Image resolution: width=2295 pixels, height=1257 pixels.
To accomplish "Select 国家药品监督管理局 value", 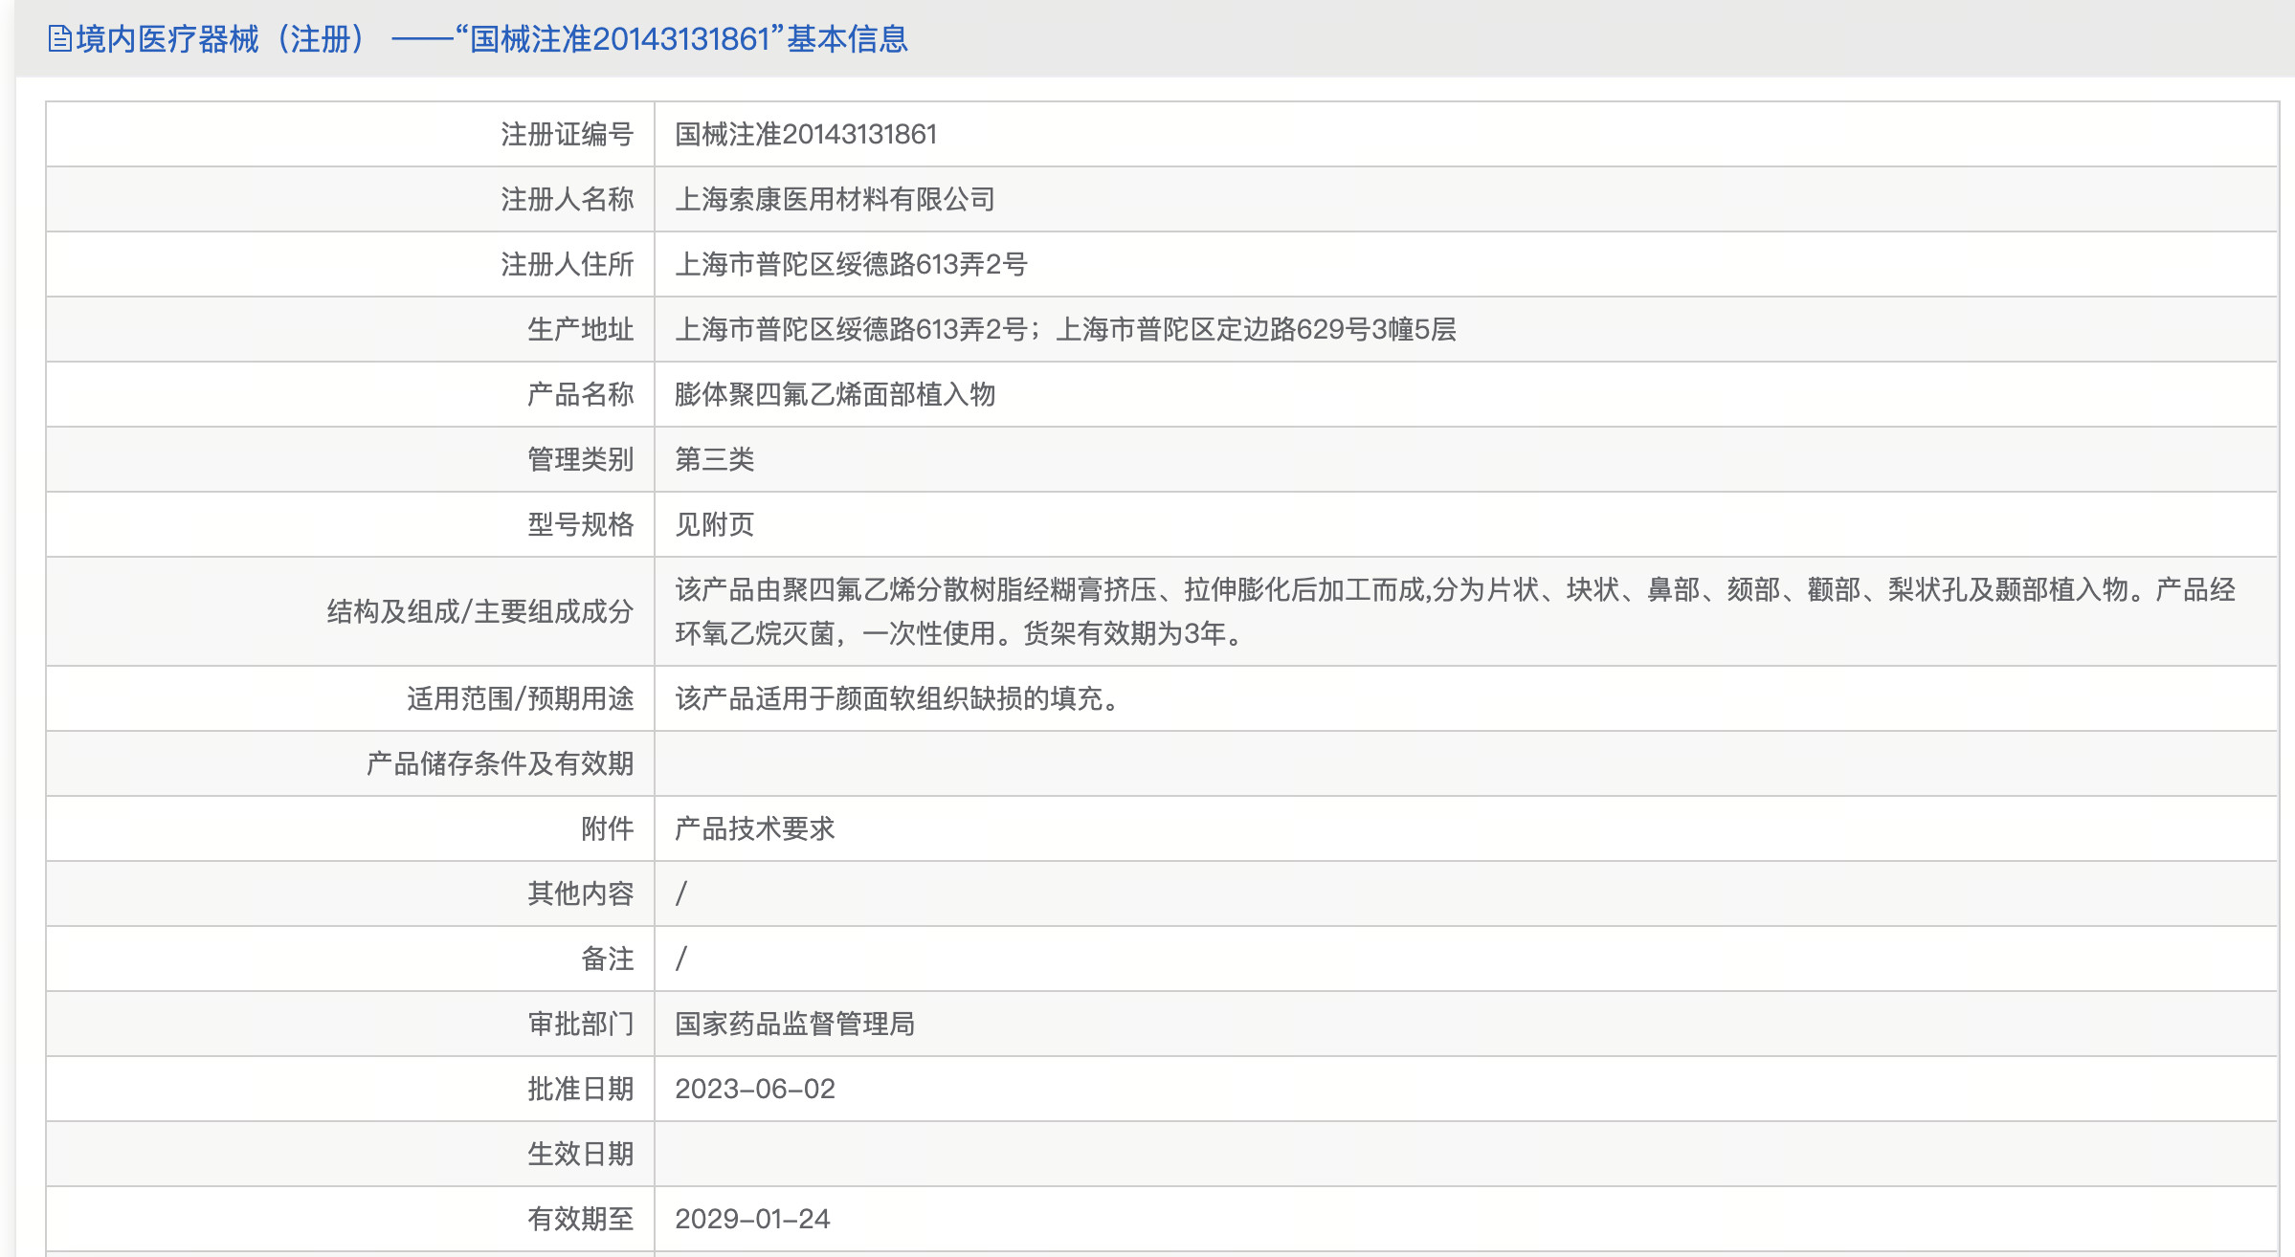I will click(794, 1024).
